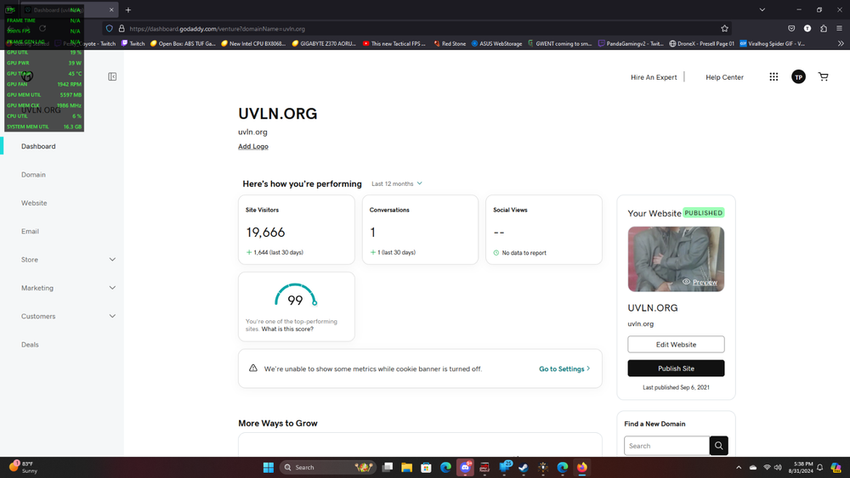850x478 pixels.
Task: Open the Help Center link
Action: (724, 77)
